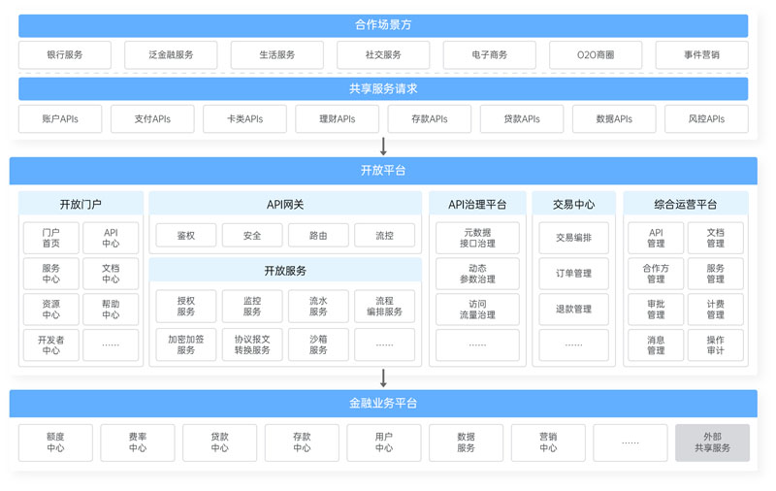Click the 协议报文转换服务 box
776x491 pixels.
click(252, 345)
